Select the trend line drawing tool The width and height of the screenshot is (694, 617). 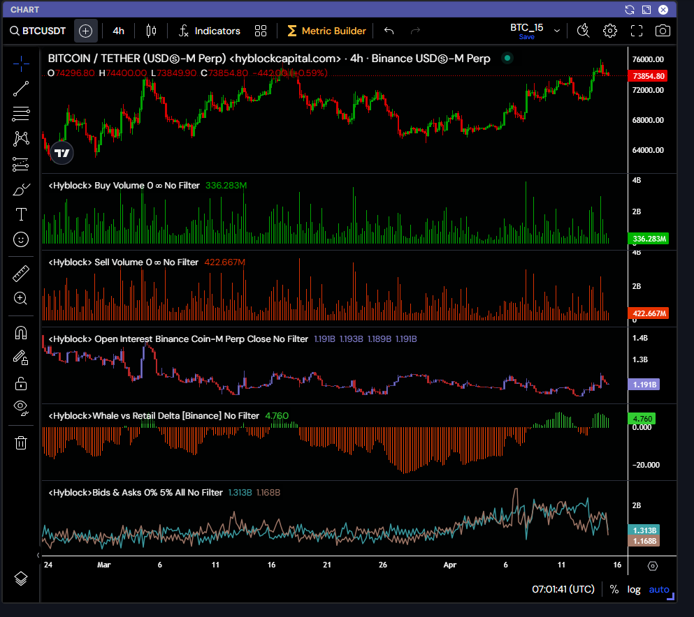click(21, 89)
